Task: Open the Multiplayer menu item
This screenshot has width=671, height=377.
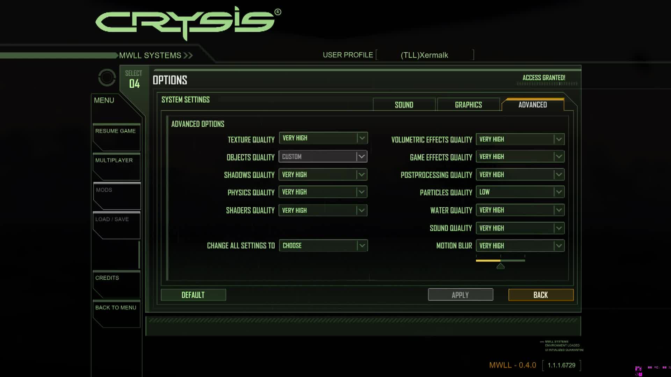Action: coord(114,161)
